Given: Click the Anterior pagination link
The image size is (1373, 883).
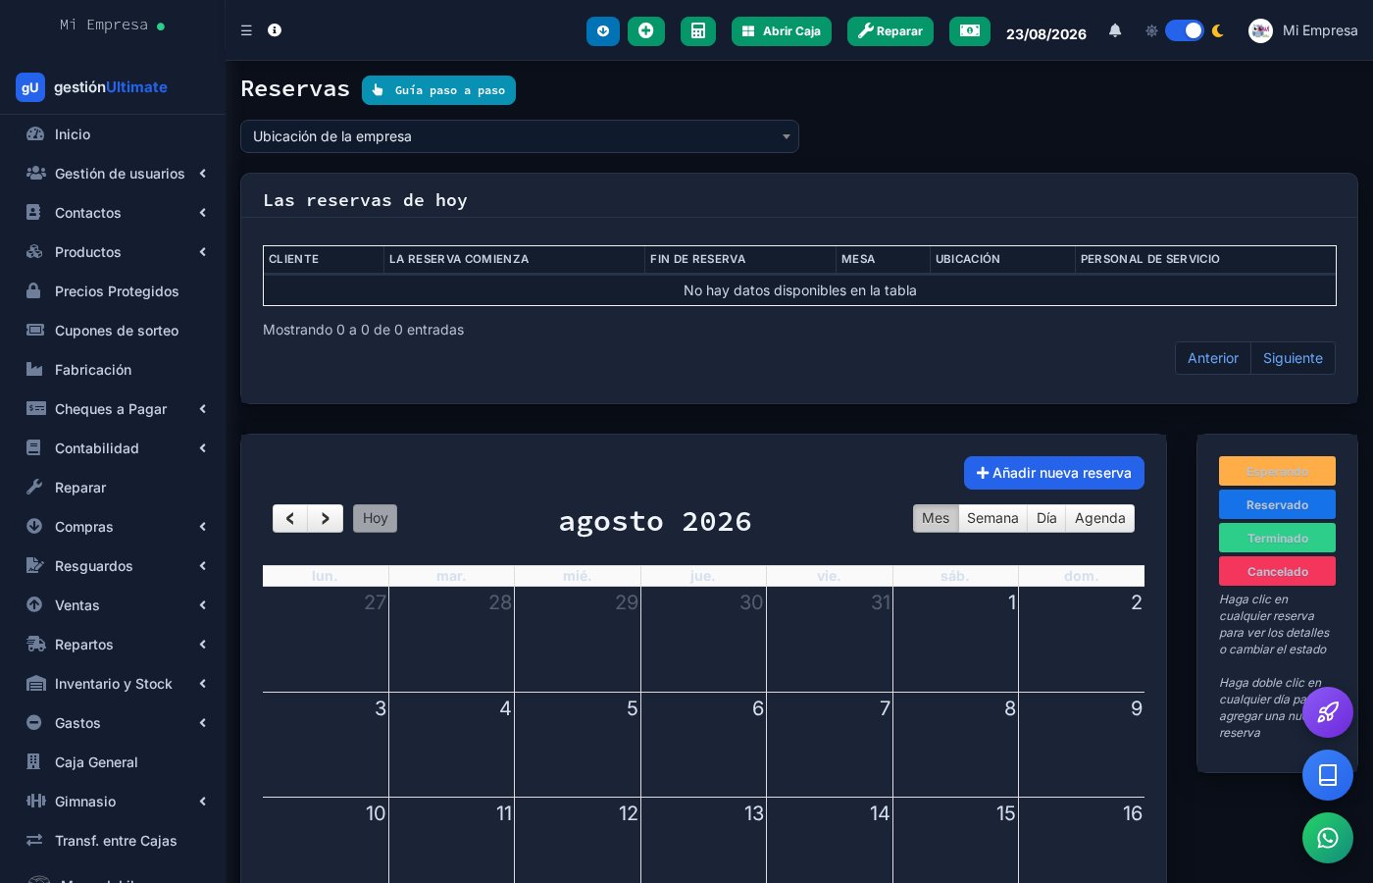Looking at the screenshot, I should [x=1213, y=358].
